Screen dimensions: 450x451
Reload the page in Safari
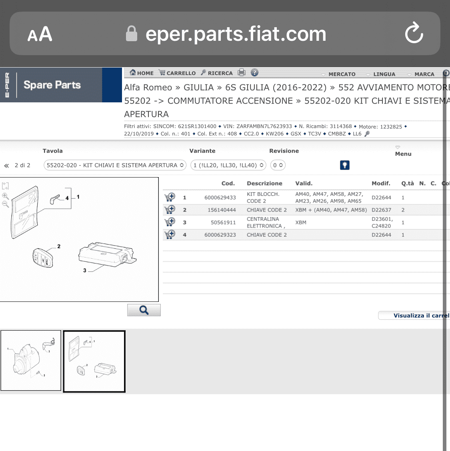point(414,33)
